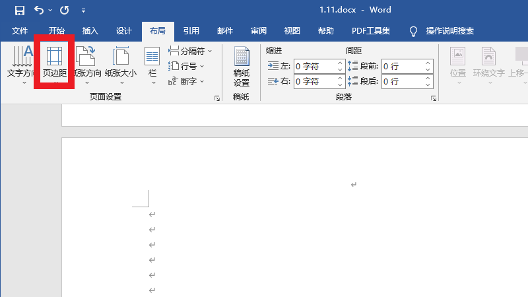Click the Undo arrow icon
This screenshot has height=297, width=528.
tap(39, 11)
